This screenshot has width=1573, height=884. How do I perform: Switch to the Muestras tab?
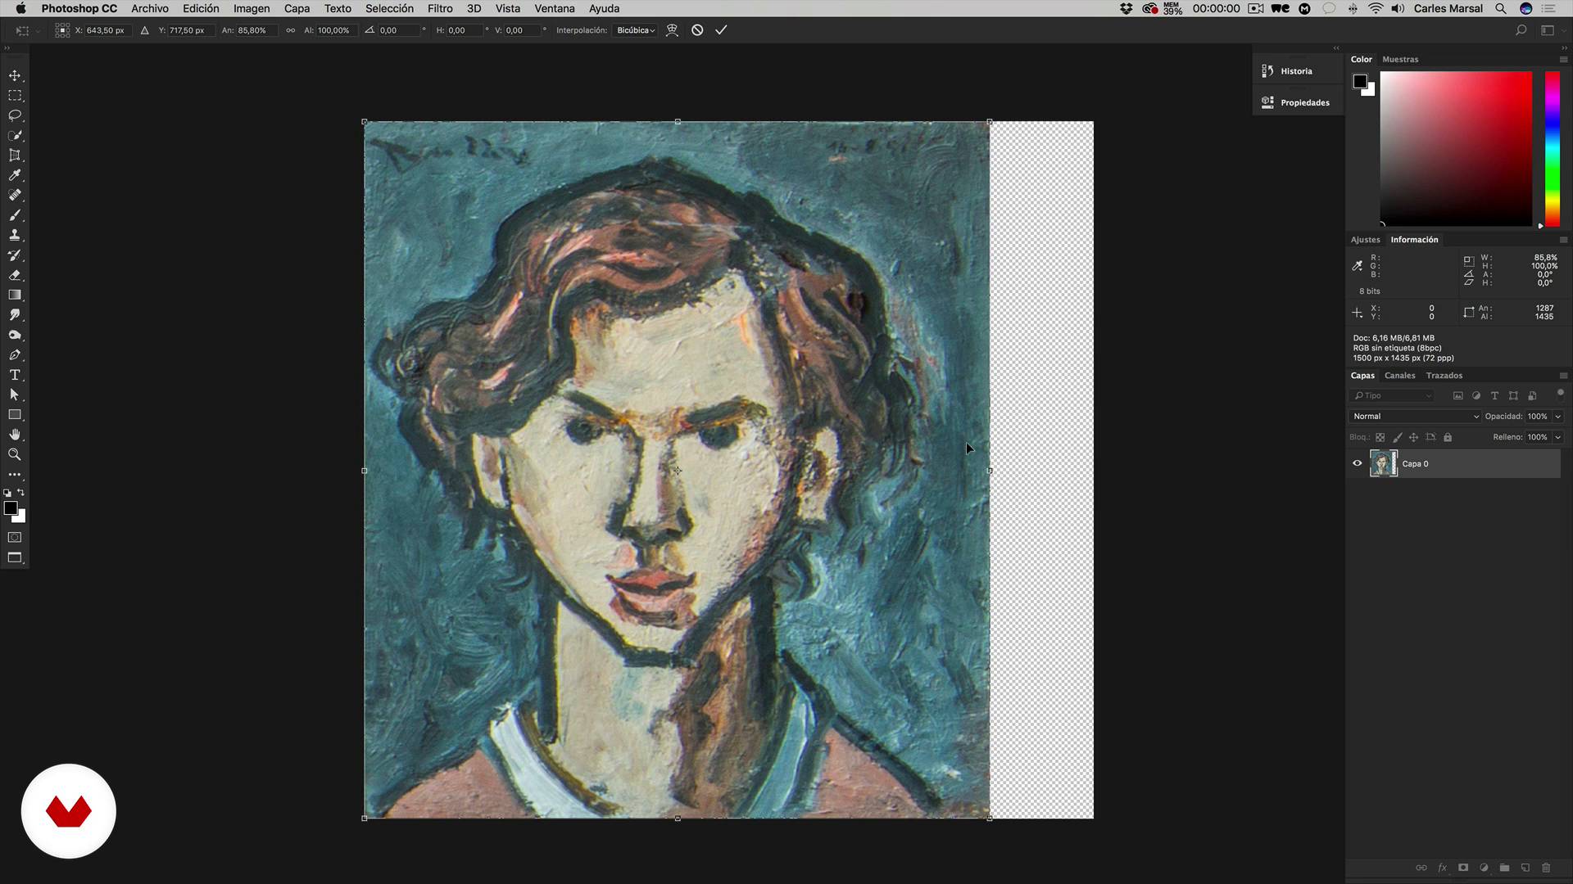[1400, 60]
